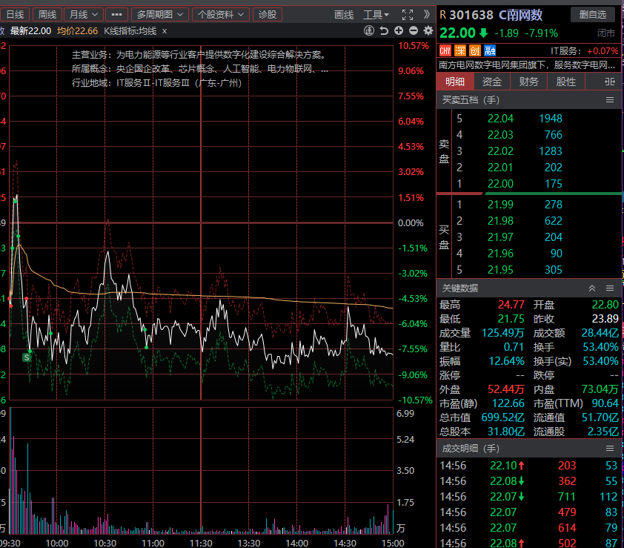
Task: Click the 创 ChiNext board badge
Action: [x=475, y=50]
